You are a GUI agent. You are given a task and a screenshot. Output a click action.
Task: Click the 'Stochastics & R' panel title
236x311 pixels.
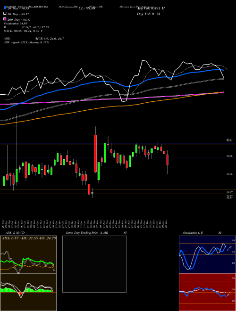point(193,233)
